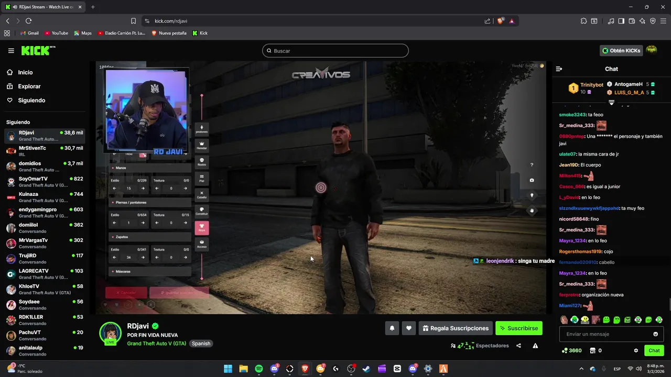The image size is (671, 377).
Task: Open the Acceso accessories category
Action: point(202,244)
